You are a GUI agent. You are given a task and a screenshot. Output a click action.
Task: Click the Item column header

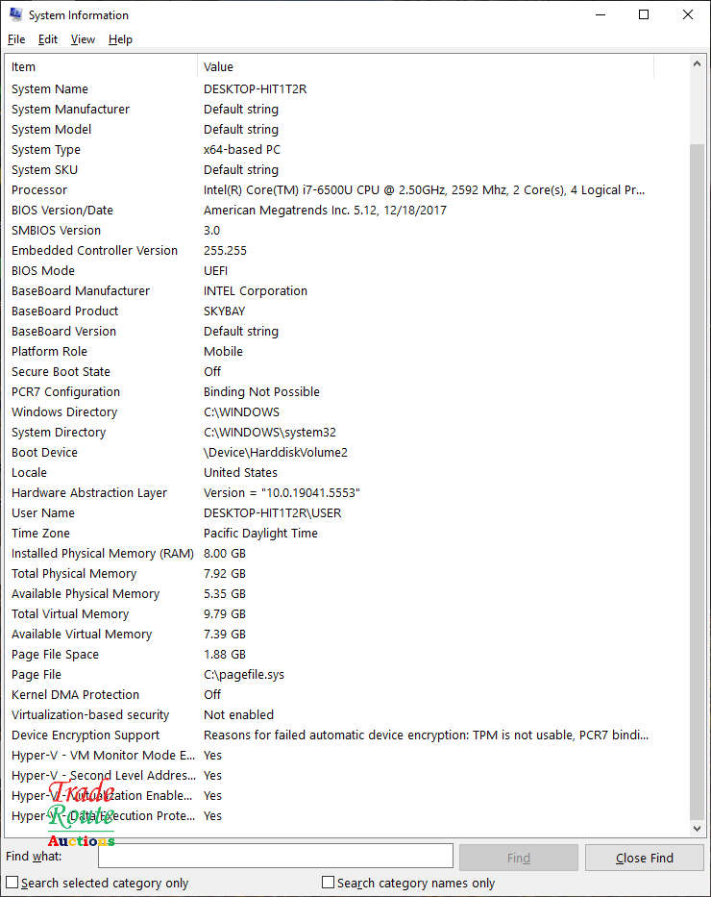pyautogui.click(x=96, y=66)
